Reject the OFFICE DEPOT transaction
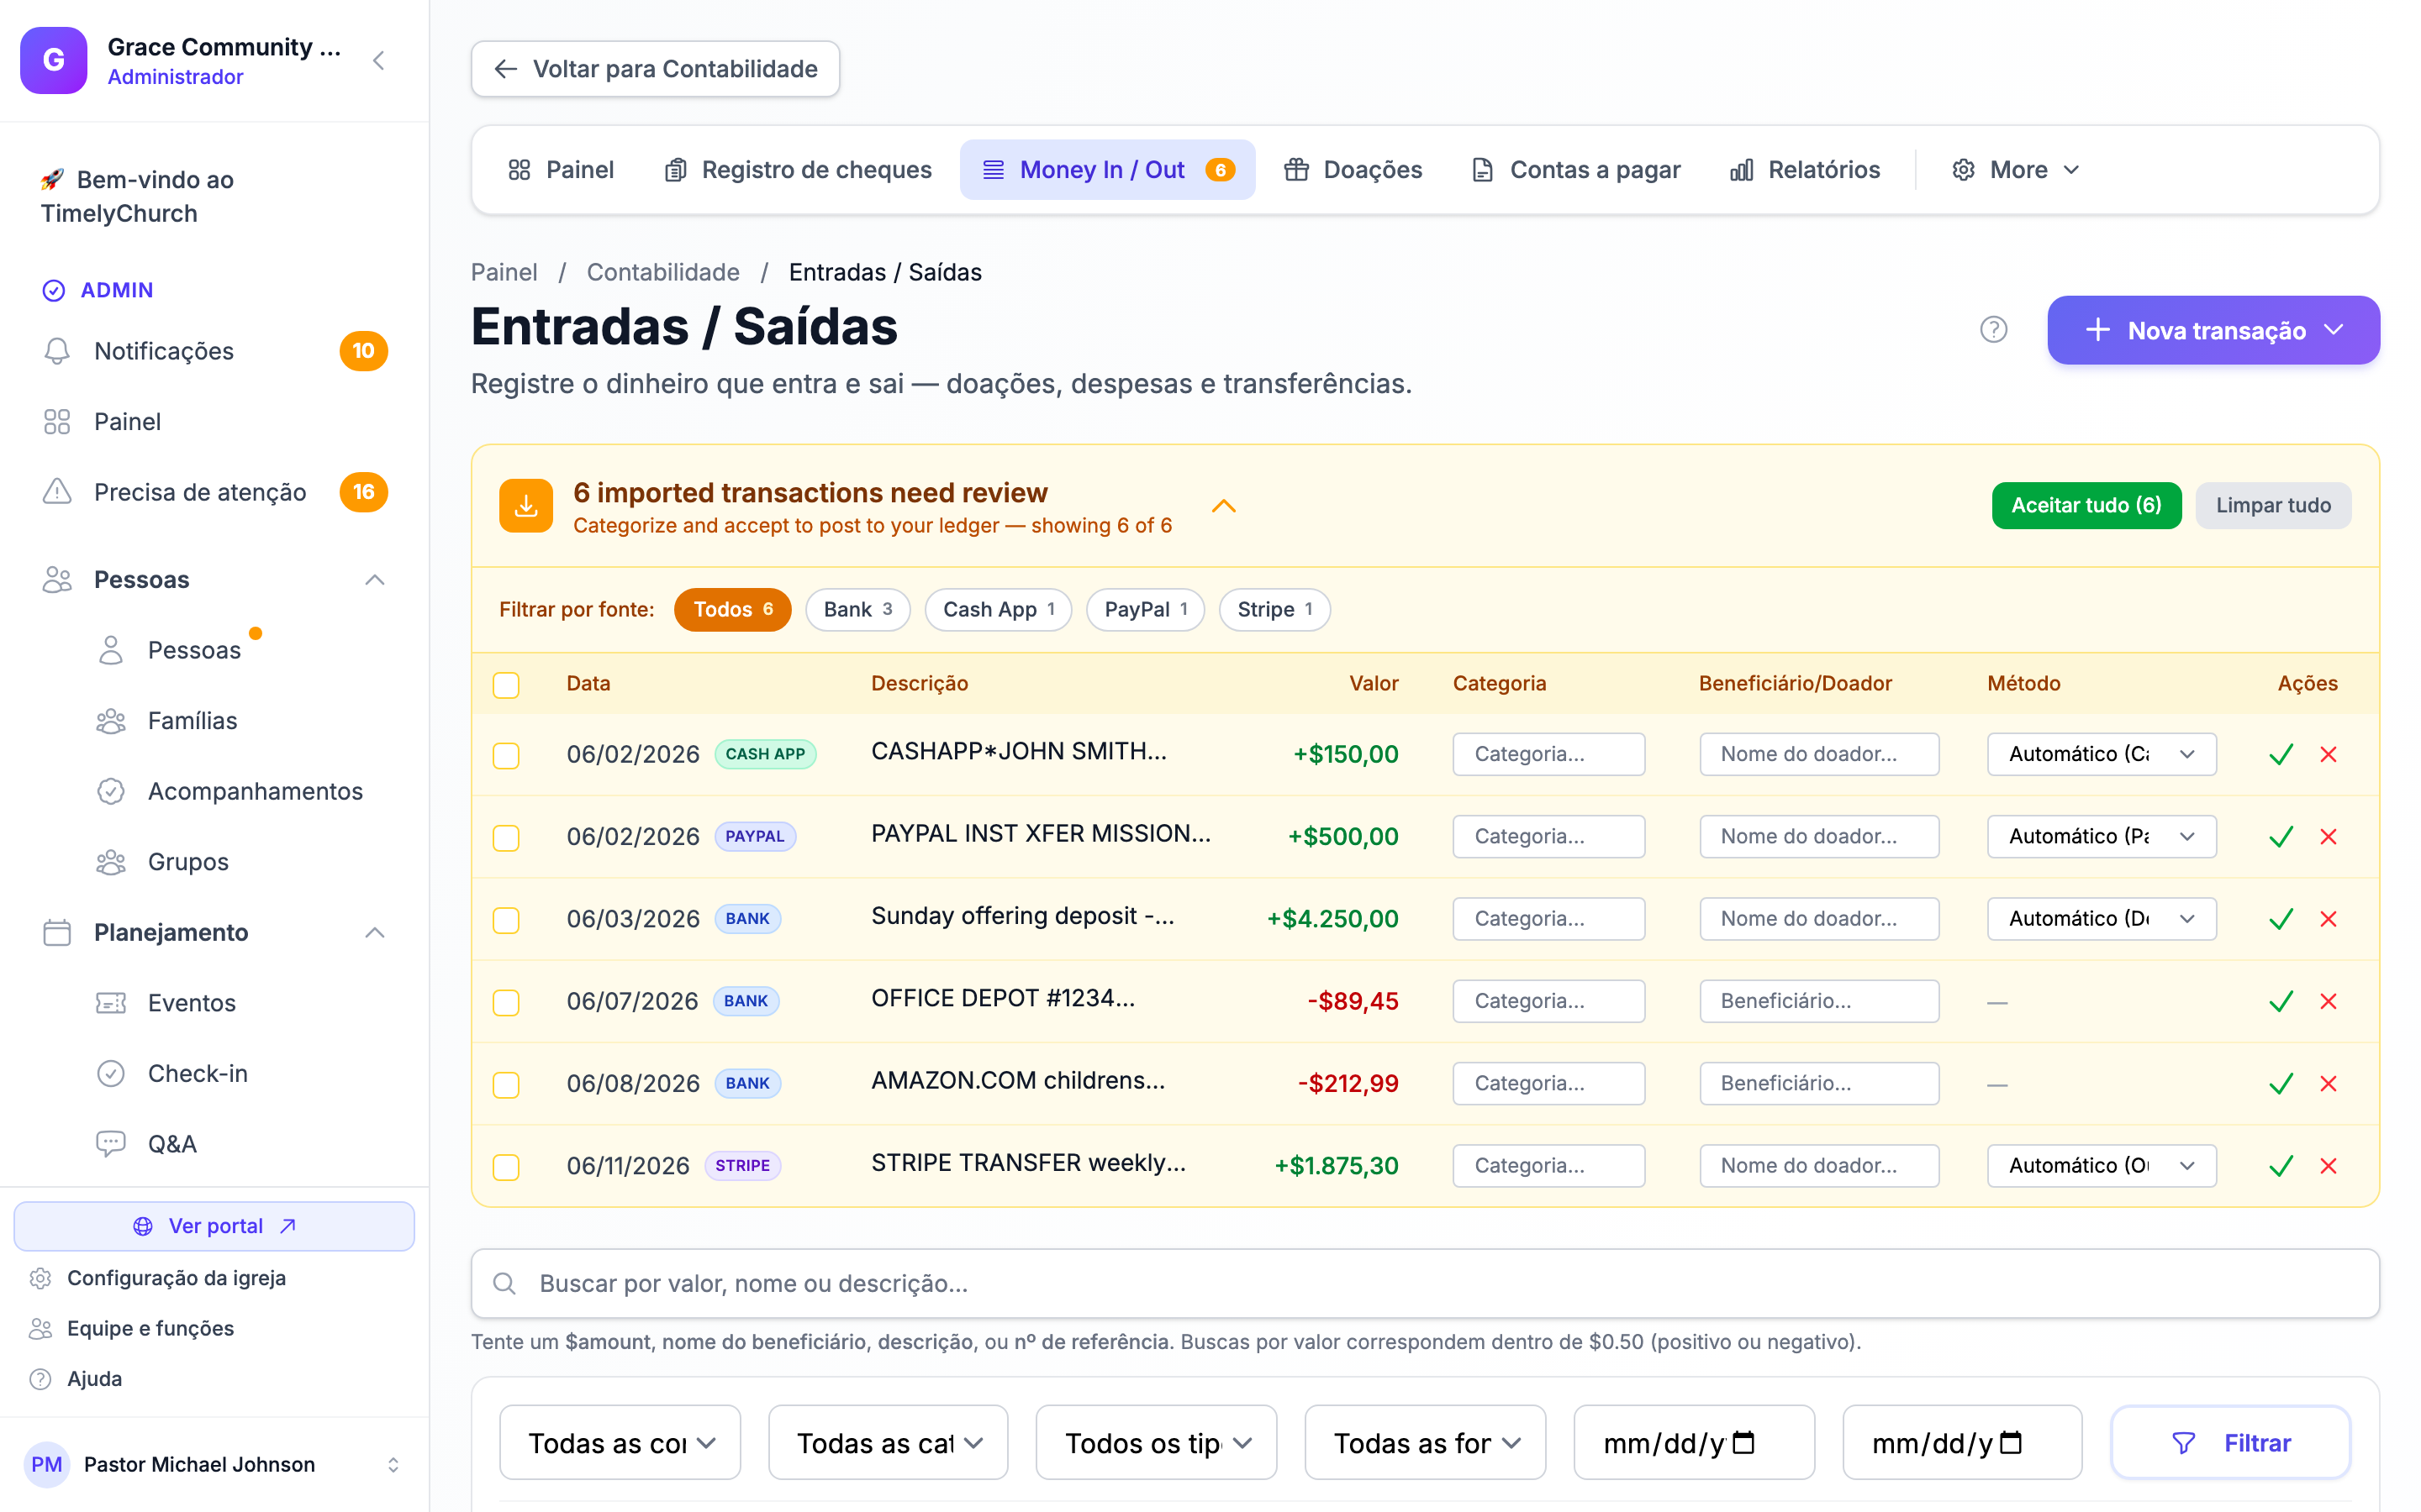 pyautogui.click(x=2328, y=1001)
